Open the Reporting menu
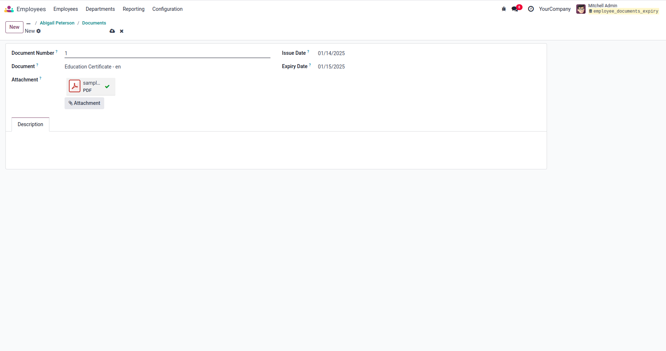666x351 pixels. 133,9
